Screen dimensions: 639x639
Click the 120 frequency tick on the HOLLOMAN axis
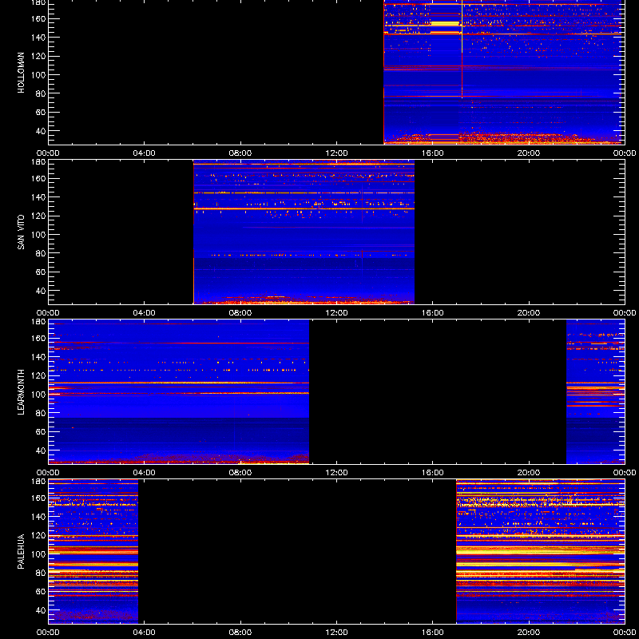point(39,56)
